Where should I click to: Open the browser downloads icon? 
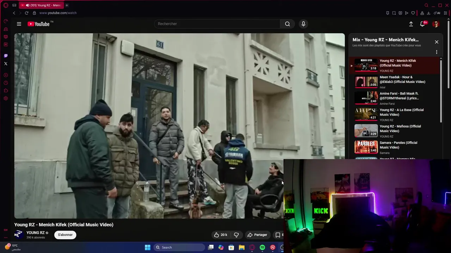428,13
